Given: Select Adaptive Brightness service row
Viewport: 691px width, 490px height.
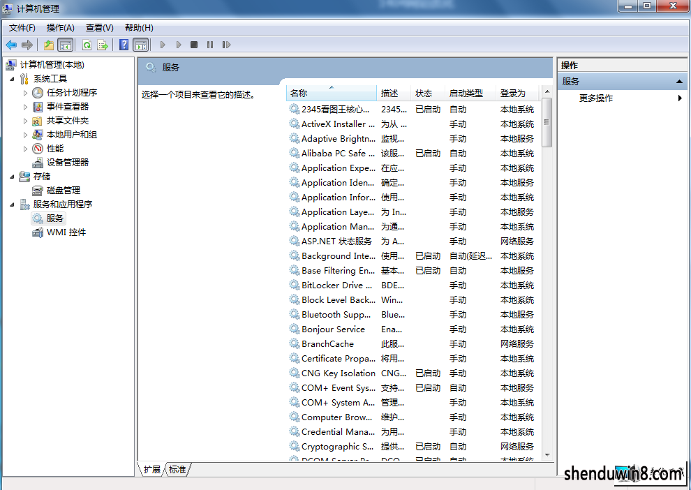Looking at the screenshot, I should pyautogui.click(x=413, y=139).
